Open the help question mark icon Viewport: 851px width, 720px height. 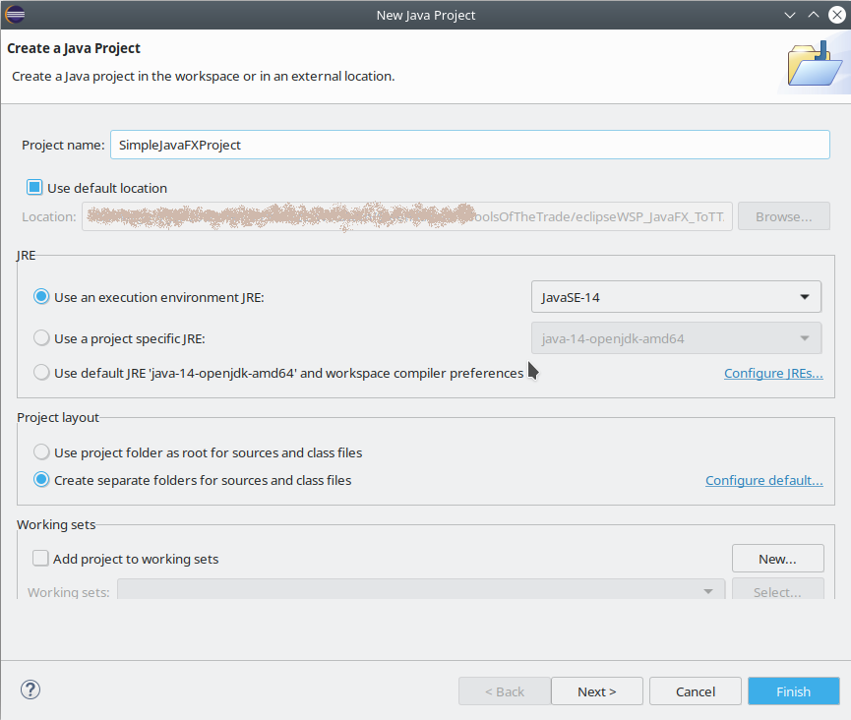30,690
